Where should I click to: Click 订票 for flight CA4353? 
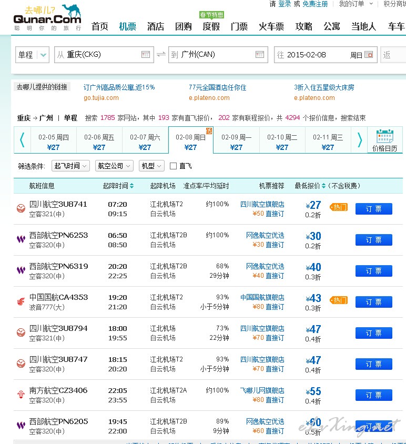pos(374,302)
